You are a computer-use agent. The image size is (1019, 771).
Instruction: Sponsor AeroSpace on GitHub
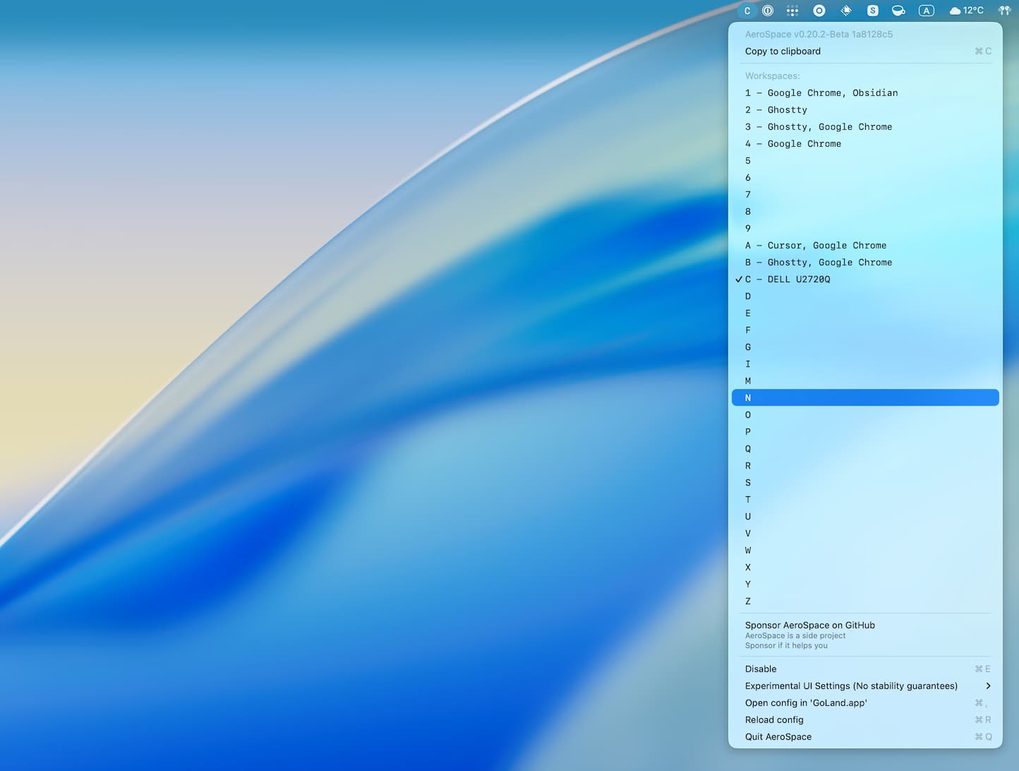(x=809, y=625)
